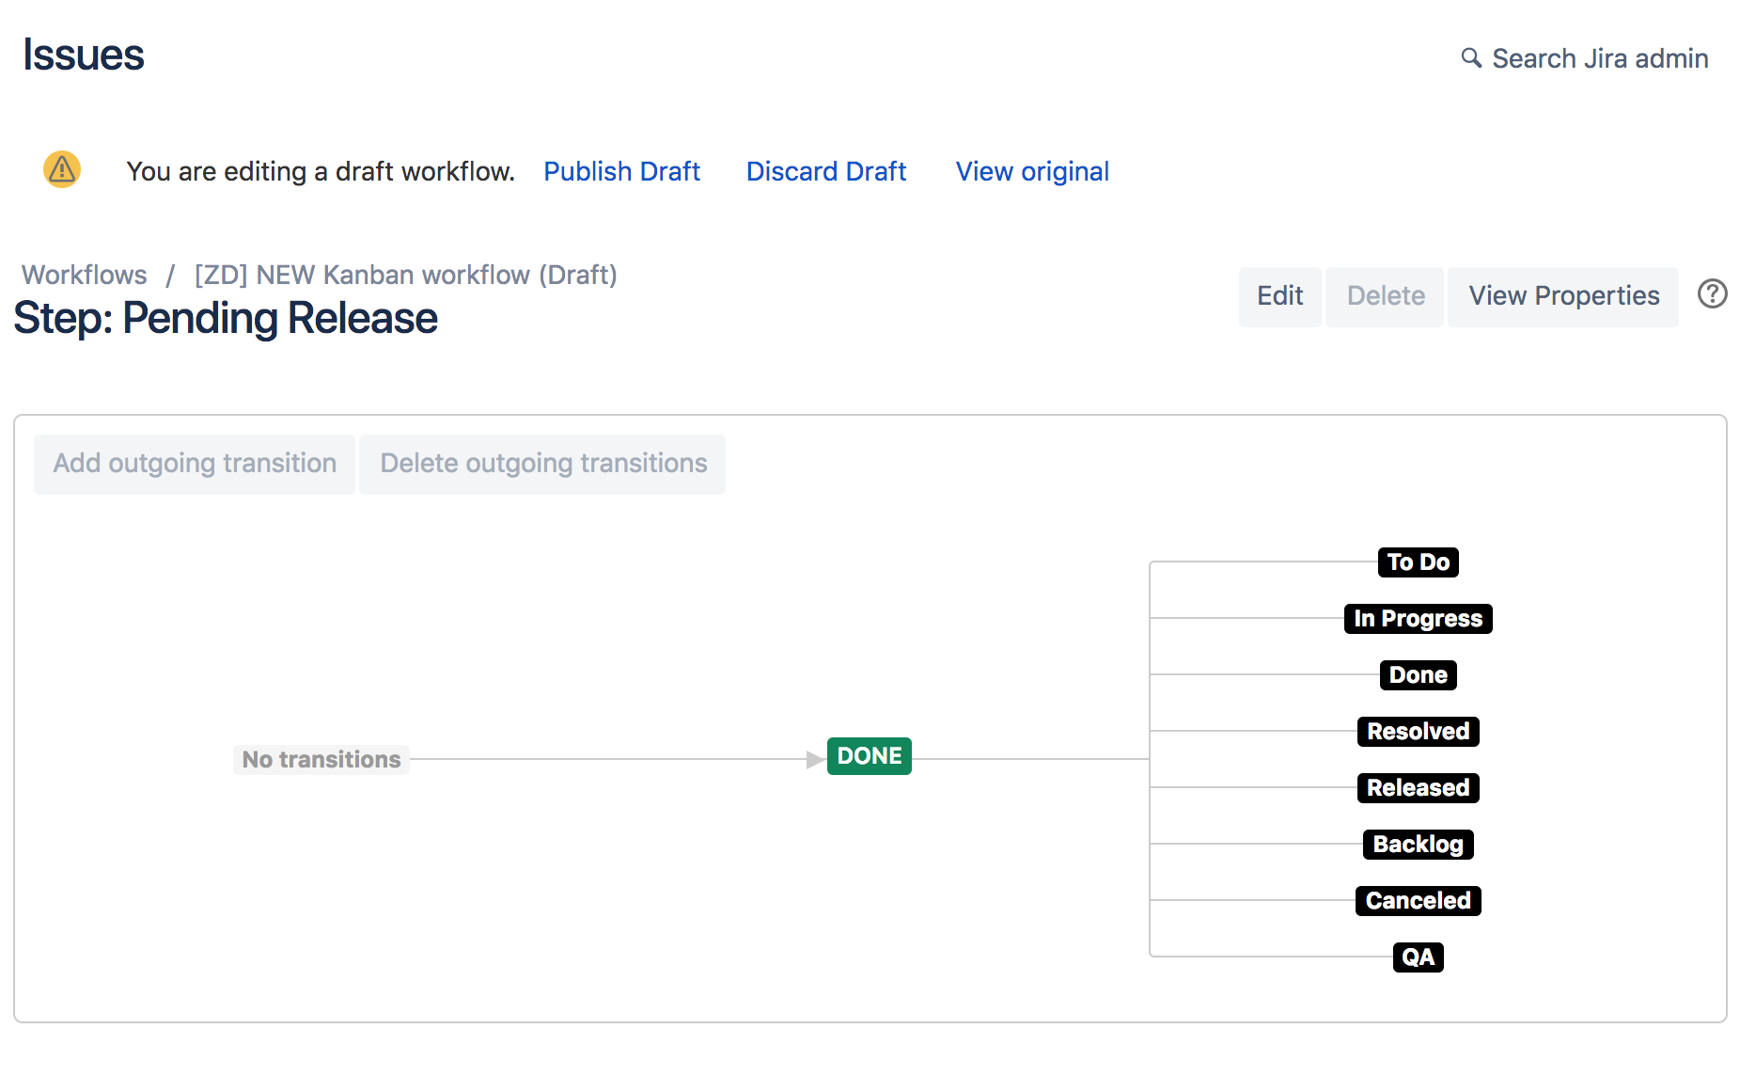Click the warning triangle icon
The height and width of the screenshot is (1076, 1756).
coord(61,169)
